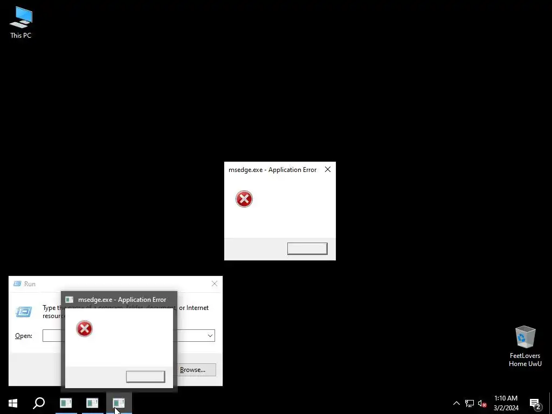This screenshot has height=414, width=552.
Task: Show hidden tray icons chevron
Action: [456, 403]
